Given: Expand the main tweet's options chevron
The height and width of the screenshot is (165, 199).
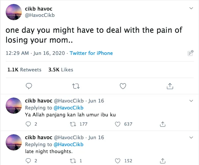Looking at the screenshot, I should coord(191,8).
